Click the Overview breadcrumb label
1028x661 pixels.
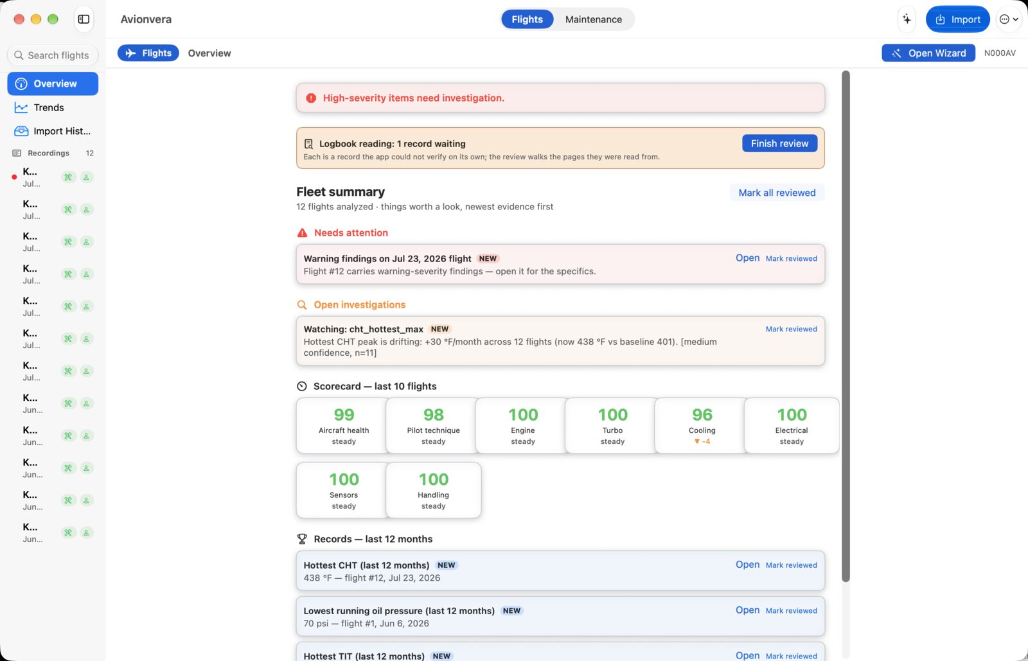point(209,53)
